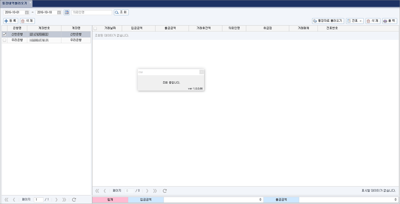The image size is (400, 204).
Task: Click the left pager page number field
Action: (x=38, y=200)
